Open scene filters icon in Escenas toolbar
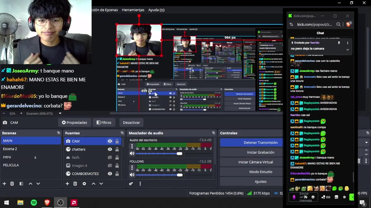 (21, 184)
